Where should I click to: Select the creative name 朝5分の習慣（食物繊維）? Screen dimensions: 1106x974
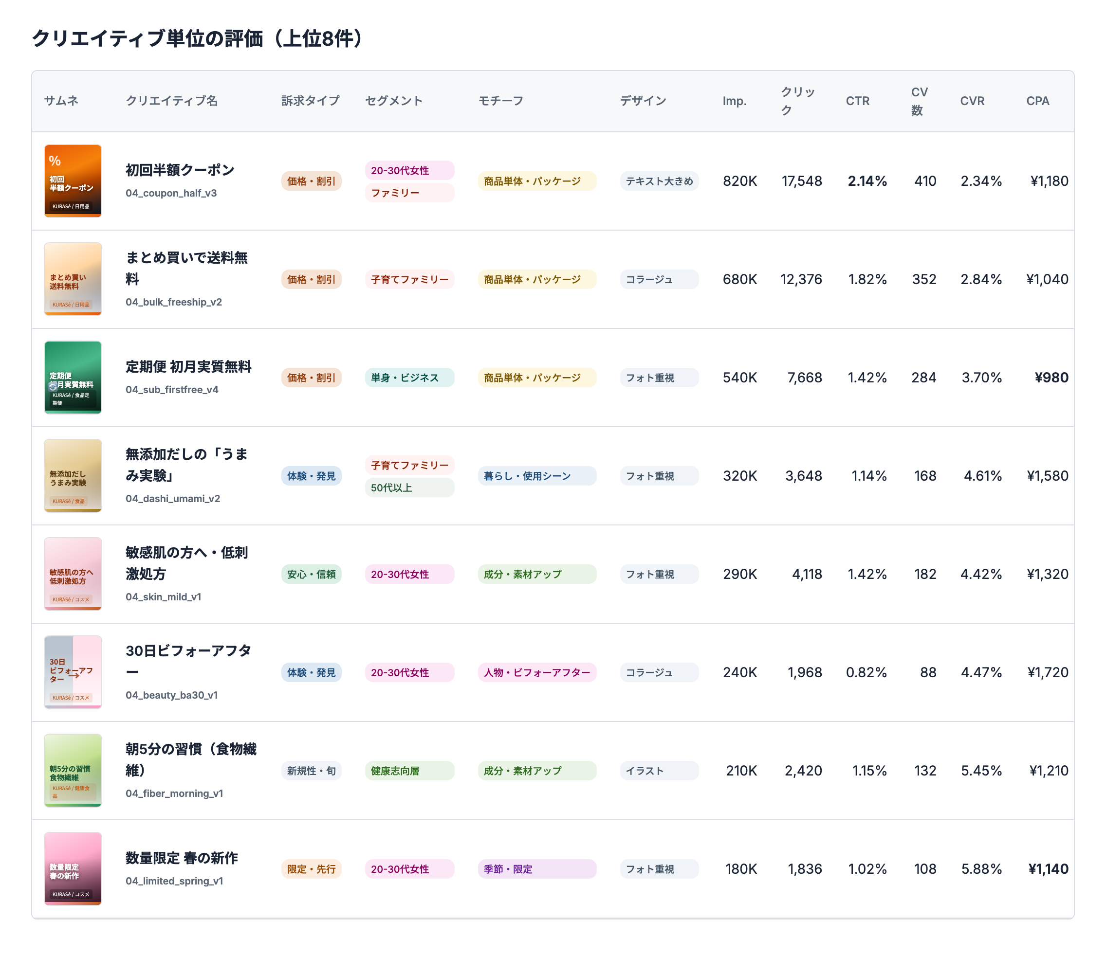pos(191,759)
